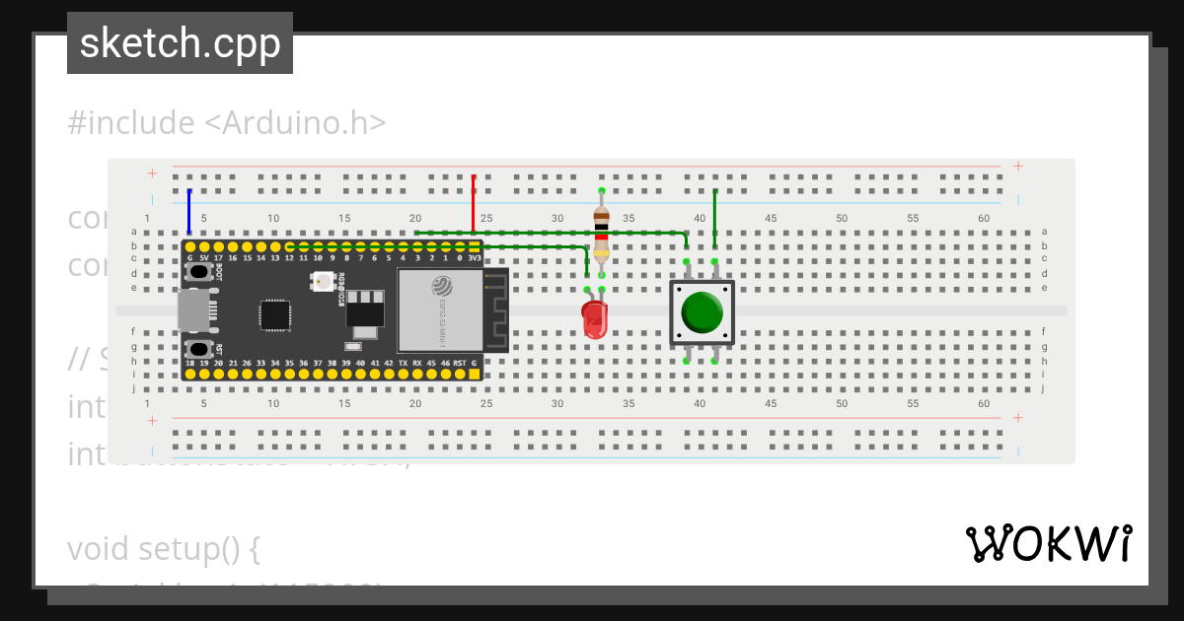Viewport: 1184px width, 621px height.
Task: Click the void setup() line in the code
Action: click(161, 549)
